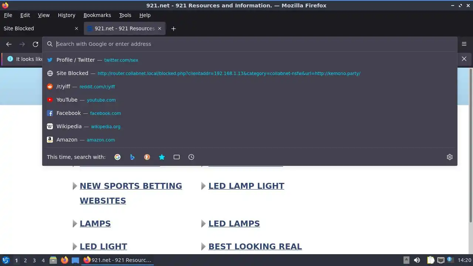Click the Amazon icon in suggestions
The width and height of the screenshot is (473, 266).
tap(50, 140)
